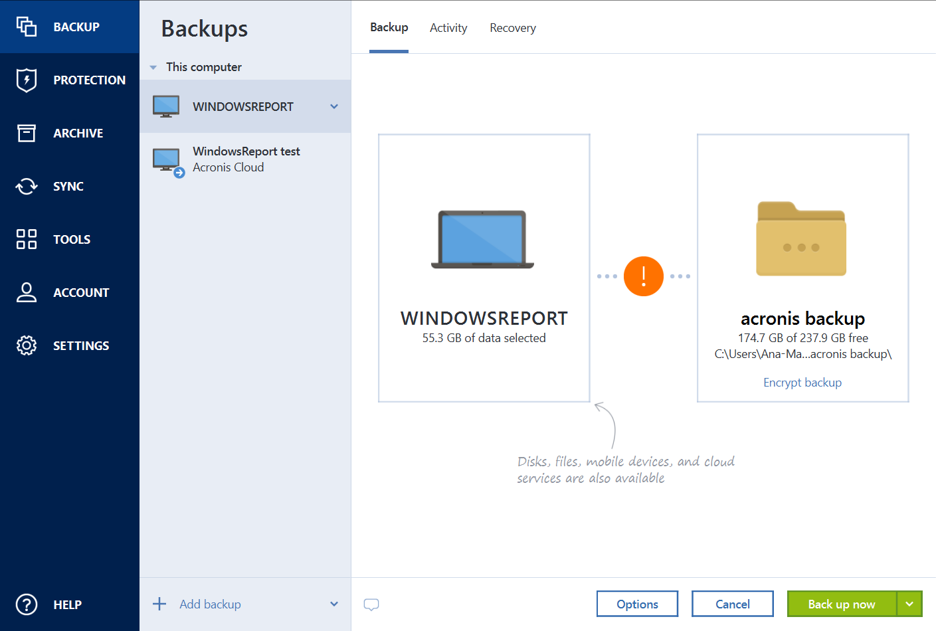Open Add backup dropdown arrow
Viewport: 936px width, 631px height.
(x=334, y=604)
